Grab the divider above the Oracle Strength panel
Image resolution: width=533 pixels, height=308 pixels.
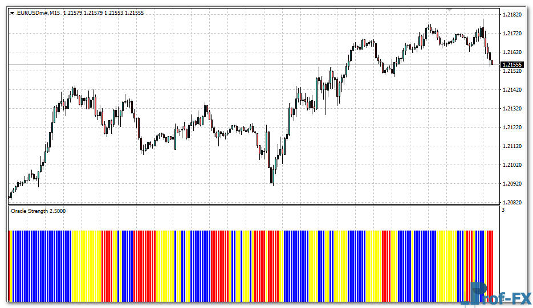click(251, 206)
